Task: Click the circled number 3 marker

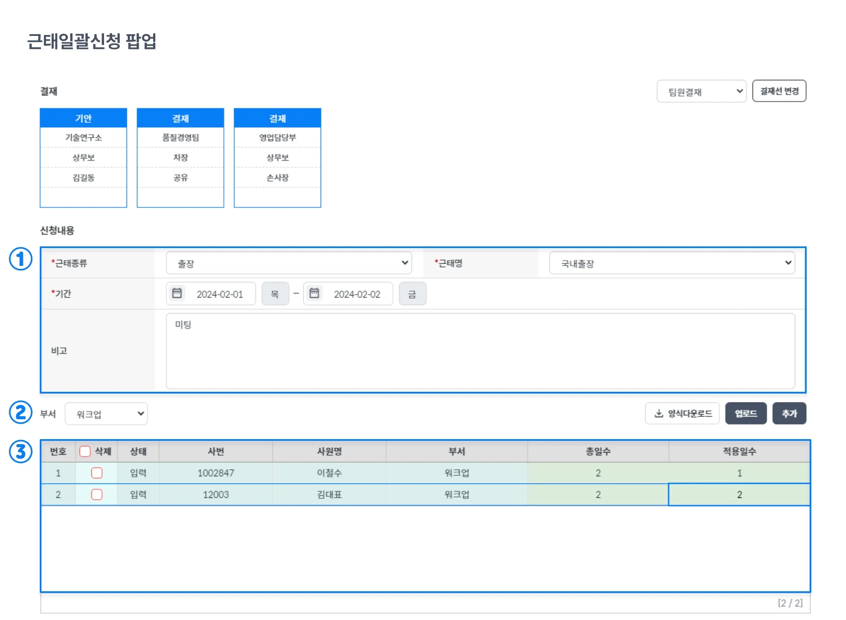Action: pyautogui.click(x=20, y=451)
